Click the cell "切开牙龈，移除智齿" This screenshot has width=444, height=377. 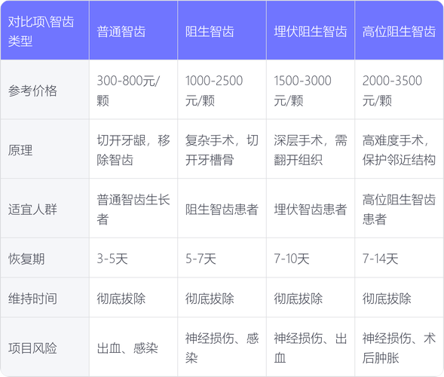click(133, 149)
